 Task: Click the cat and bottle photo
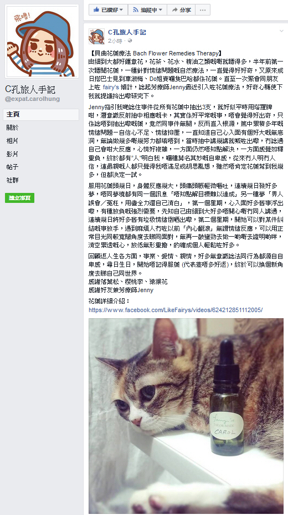pyautogui.click(x=186, y=416)
